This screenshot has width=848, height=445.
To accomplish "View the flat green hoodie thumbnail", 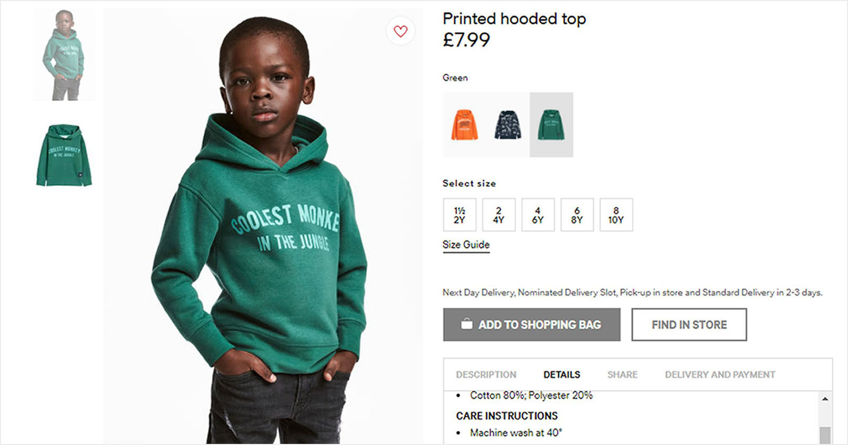I will [x=64, y=155].
